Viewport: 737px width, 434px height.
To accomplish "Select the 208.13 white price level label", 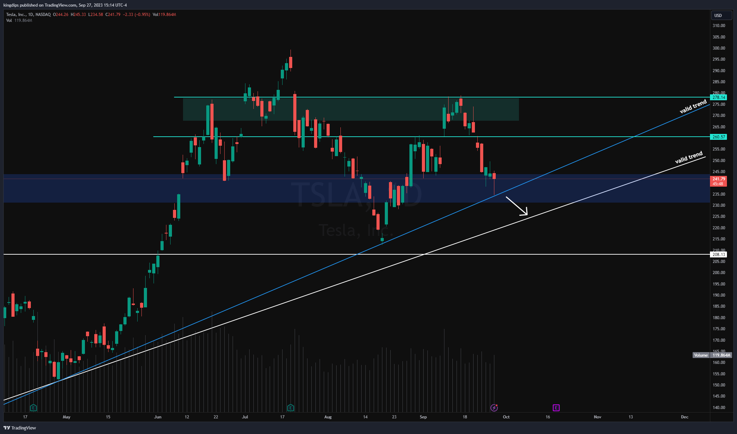I will 719,255.
